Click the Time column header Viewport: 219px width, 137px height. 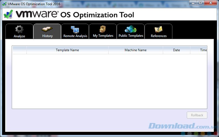click(203, 50)
